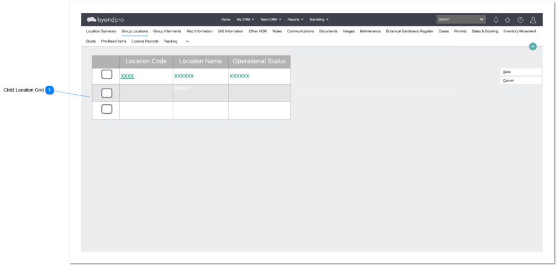Click the Cancel button

[x=521, y=80]
